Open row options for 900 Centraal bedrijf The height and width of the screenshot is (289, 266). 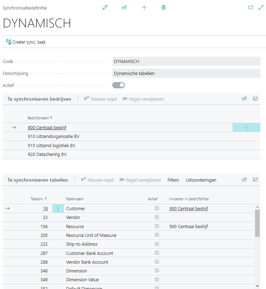coord(246,128)
